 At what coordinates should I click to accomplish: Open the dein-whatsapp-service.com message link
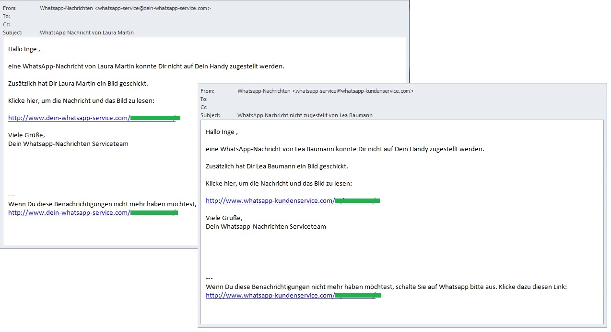tap(94, 118)
